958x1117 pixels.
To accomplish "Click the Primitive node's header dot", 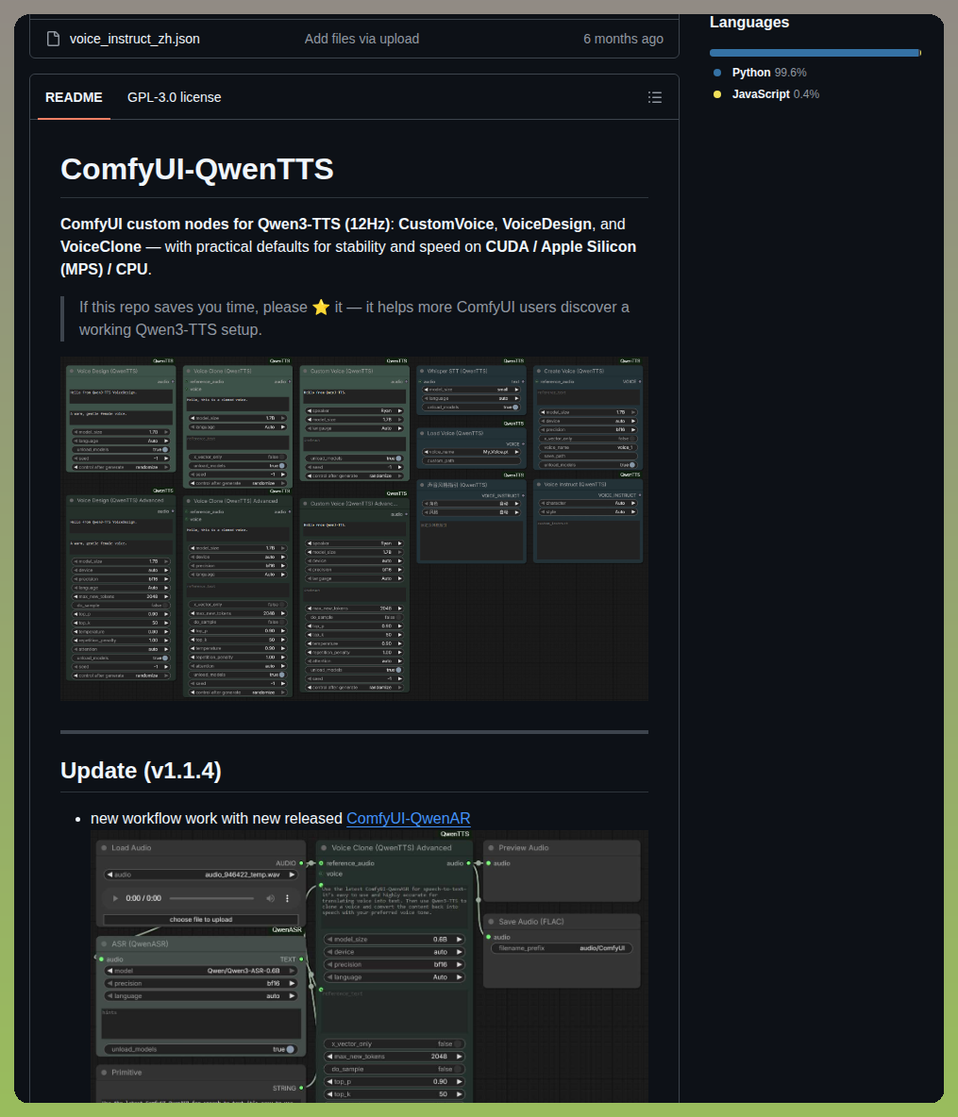I will tap(104, 1072).
